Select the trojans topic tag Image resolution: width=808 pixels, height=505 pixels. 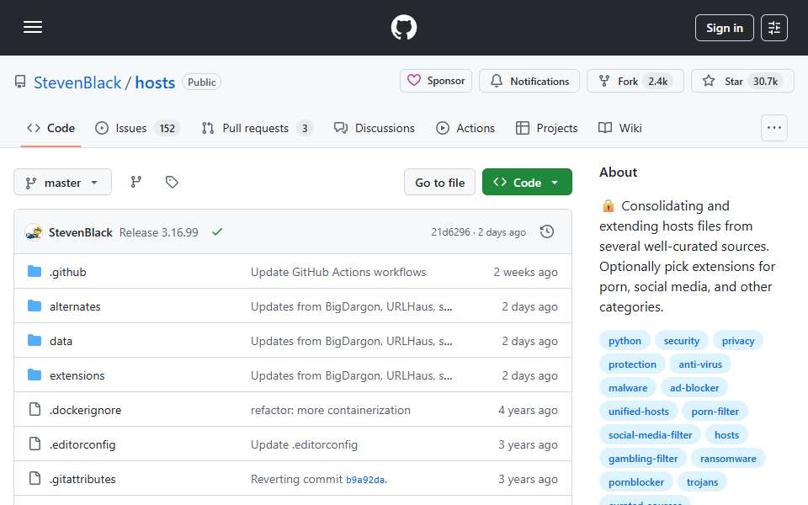702,483
